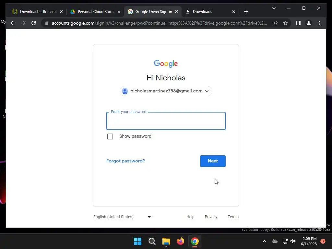Open a new browser tab
The image size is (332, 249).
click(246, 12)
